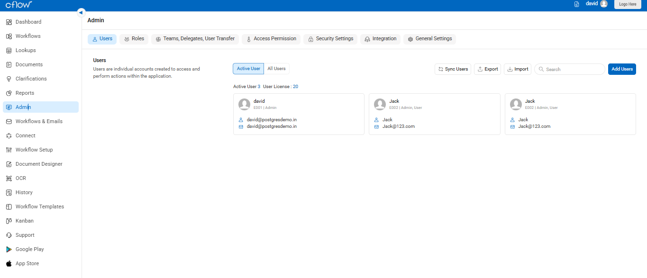The height and width of the screenshot is (278, 647).
Task: Click the User License count 20
Action: point(295,87)
